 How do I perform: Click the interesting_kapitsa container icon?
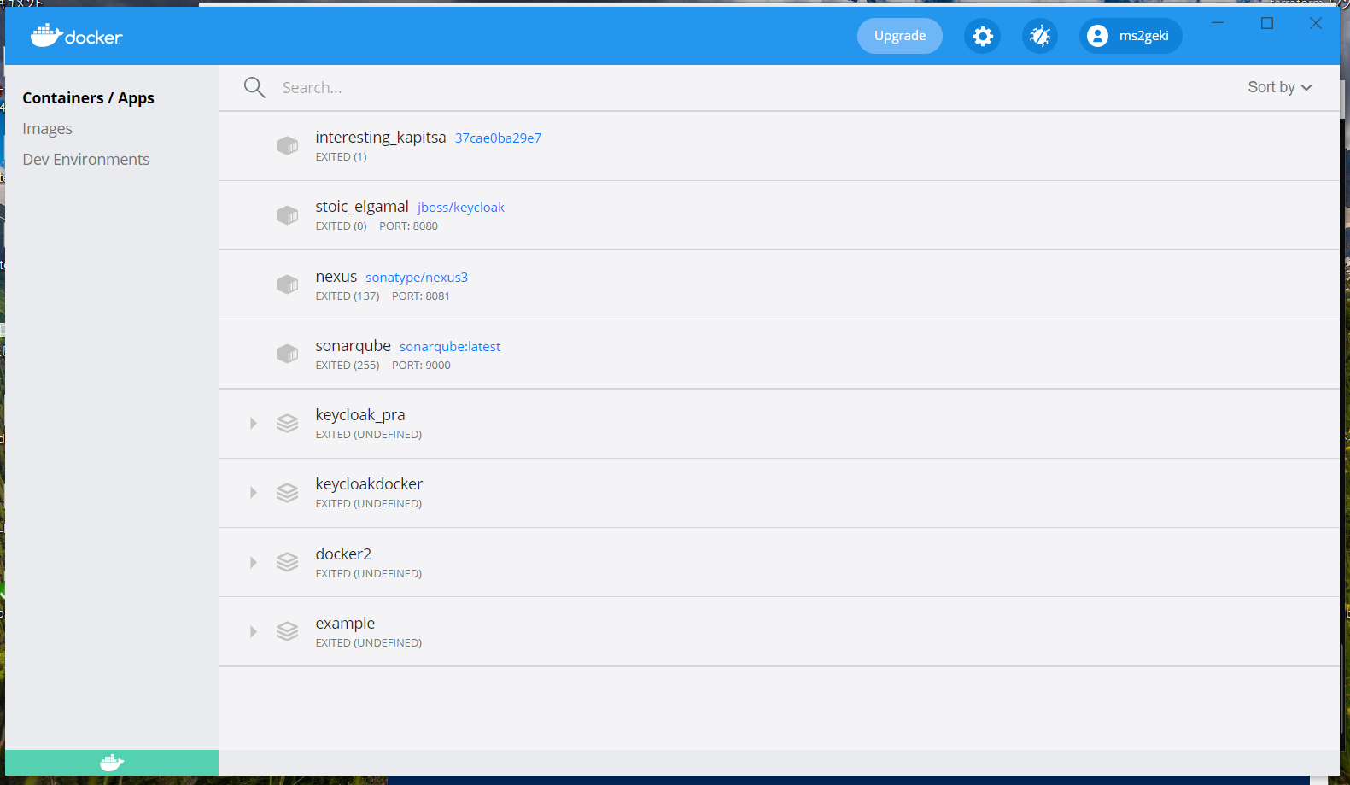pos(287,146)
